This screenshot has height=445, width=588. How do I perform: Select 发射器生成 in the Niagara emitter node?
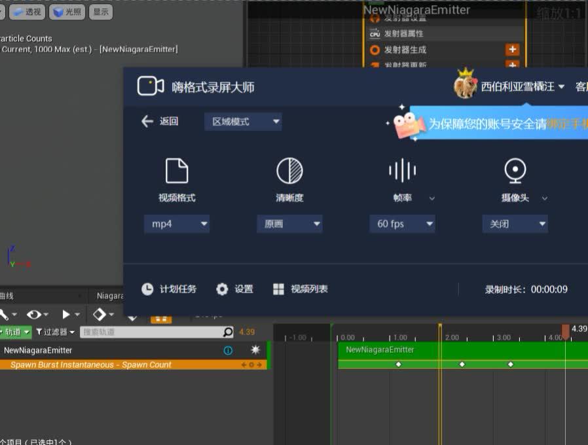click(405, 50)
